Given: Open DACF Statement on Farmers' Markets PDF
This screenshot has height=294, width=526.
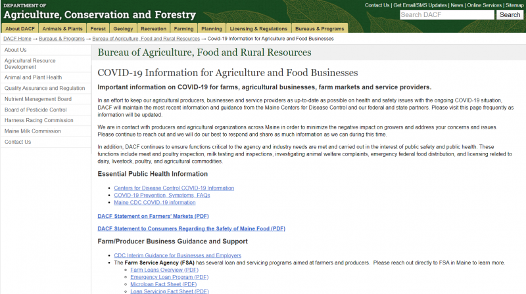Looking at the screenshot, I should click(153, 216).
